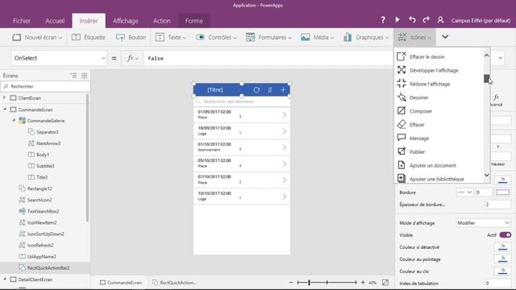Click the Index de tabulation field
Screen dimensions: 516x290
pos(497,283)
